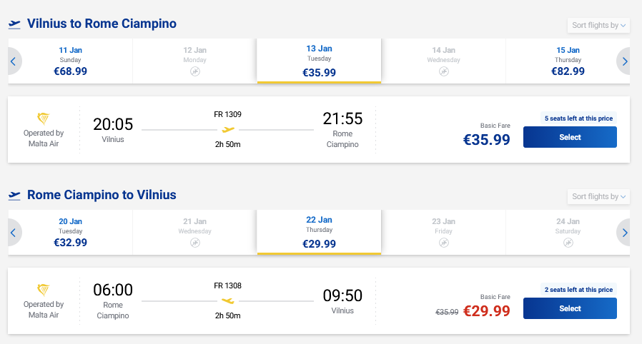Click the Malta Air harp logo on the FR 1308 flight
Image resolution: width=642 pixels, height=344 pixels.
tap(44, 290)
